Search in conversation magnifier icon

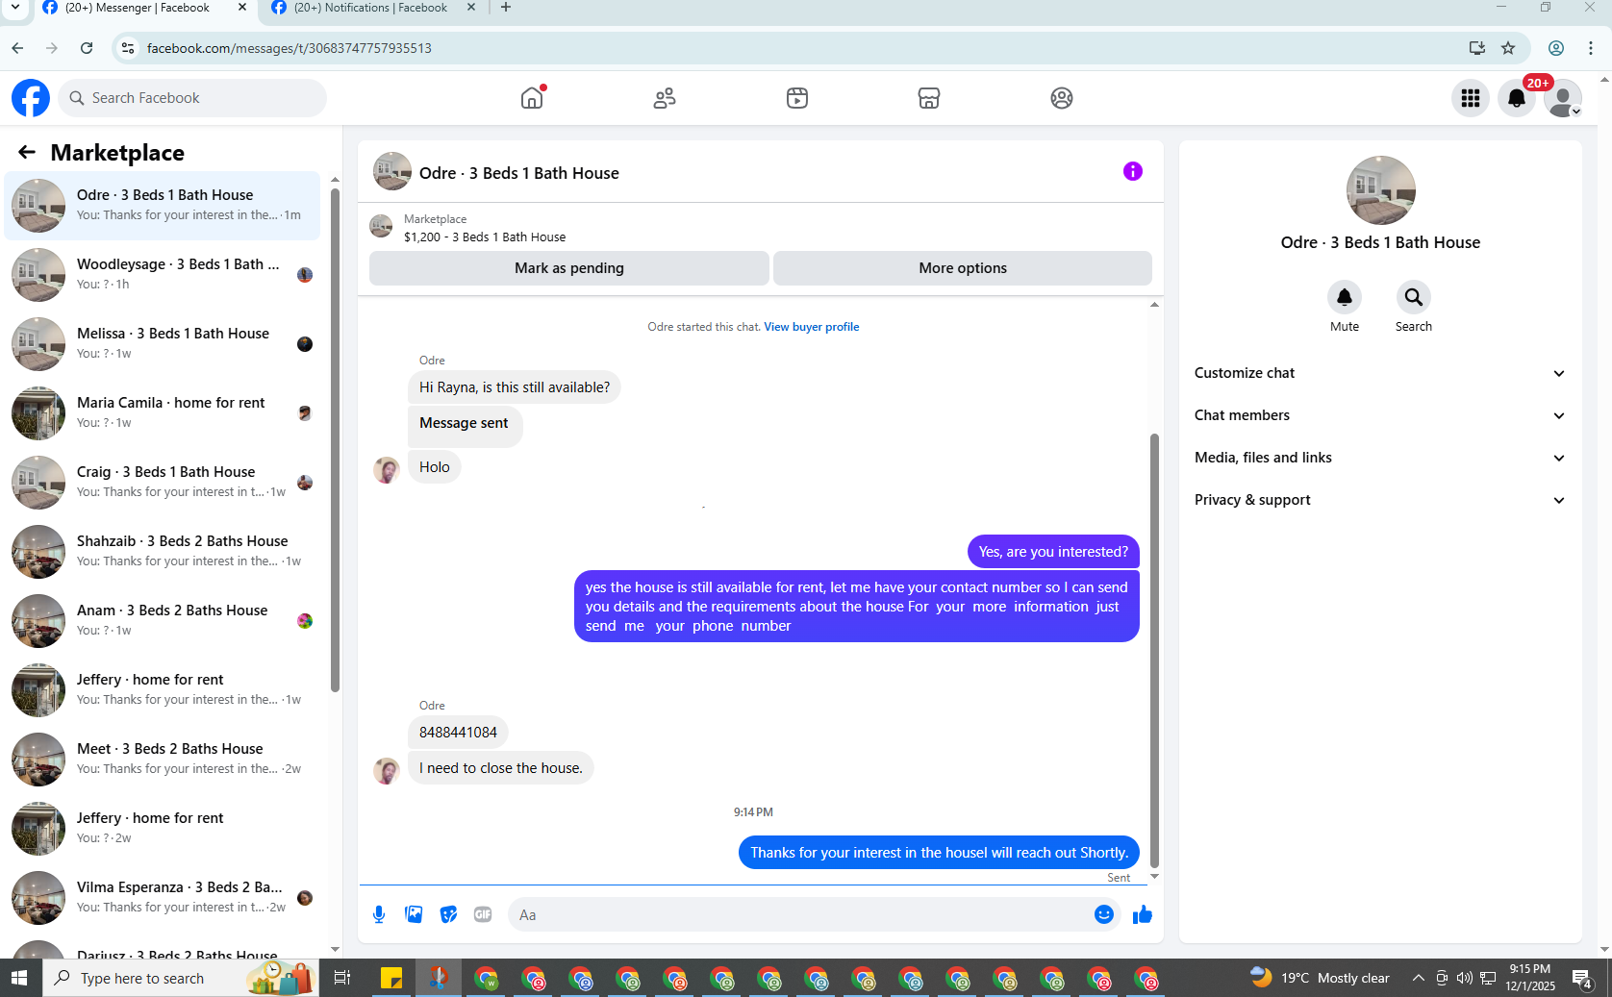pyautogui.click(x=1414, y=297)
